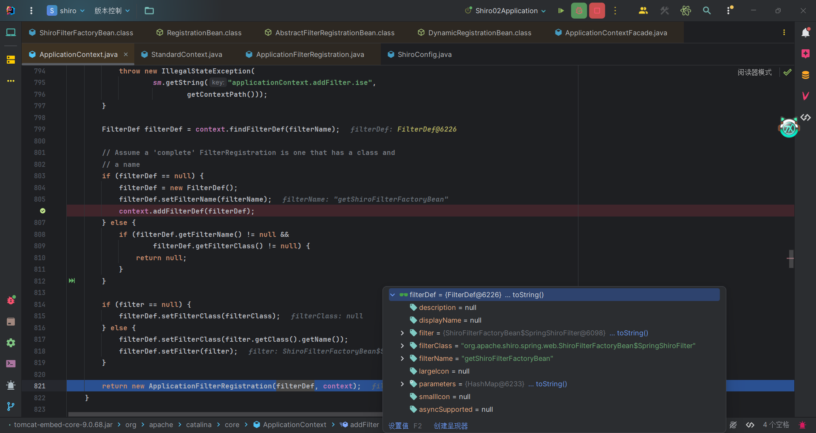
Task: Click run-to-cursor icon at line 812
Action: pyautogui.click(x=72, y=281)
